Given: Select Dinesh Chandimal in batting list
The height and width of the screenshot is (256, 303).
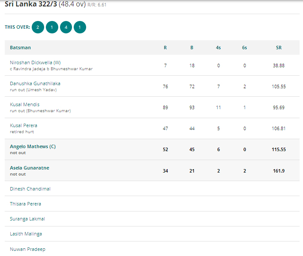Looking at the screenshot, I should point(30,189).
